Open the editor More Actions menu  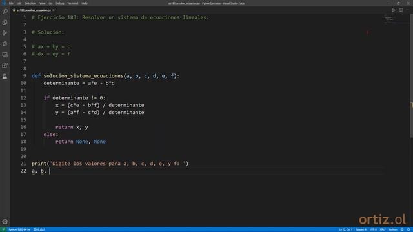(x=407, y=10)
